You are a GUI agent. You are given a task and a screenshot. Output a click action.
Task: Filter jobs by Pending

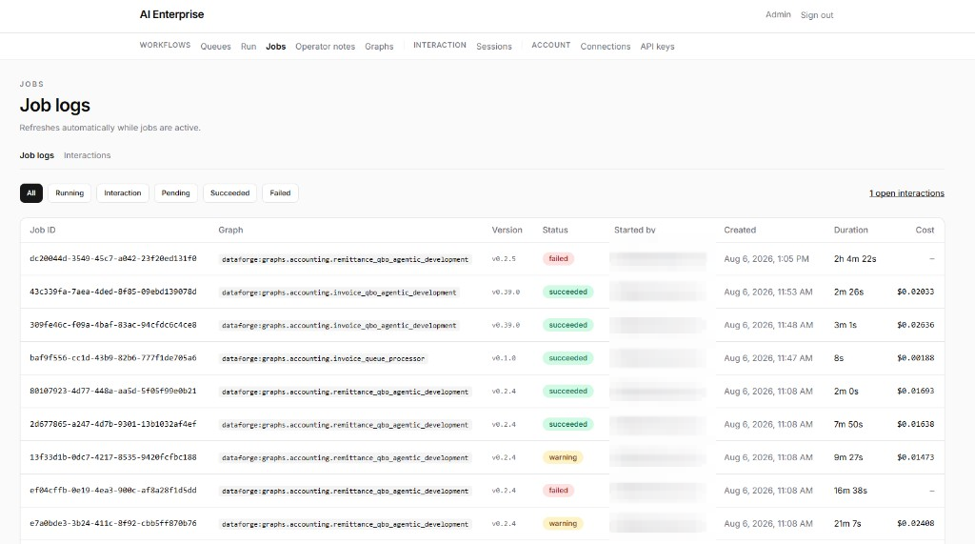point(176,193)
